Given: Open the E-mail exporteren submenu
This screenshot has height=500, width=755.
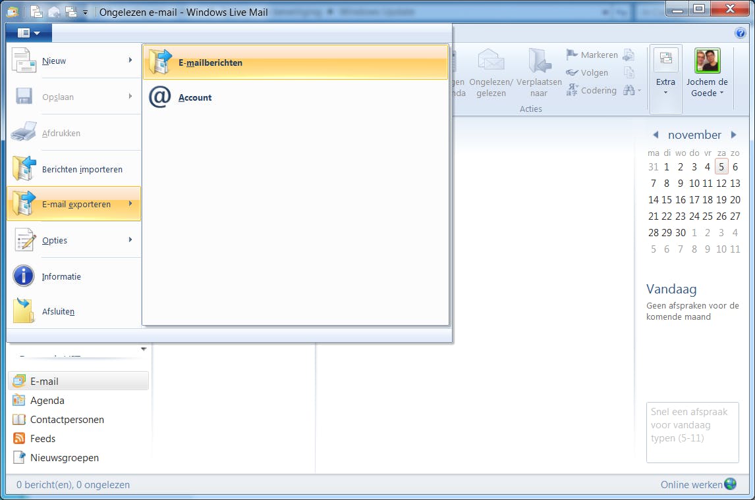Looking at the screenshot, I should (x=74, y=204).
